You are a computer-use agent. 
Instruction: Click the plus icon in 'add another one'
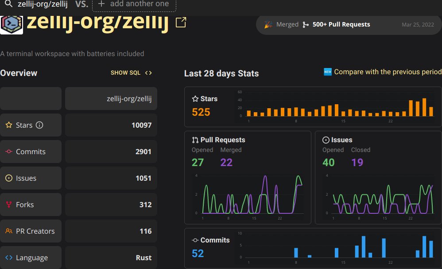(x=101, y=4)
